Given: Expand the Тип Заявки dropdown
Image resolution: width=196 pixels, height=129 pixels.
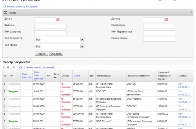Looking at the screenshot, I should click(x=82, y=47).
